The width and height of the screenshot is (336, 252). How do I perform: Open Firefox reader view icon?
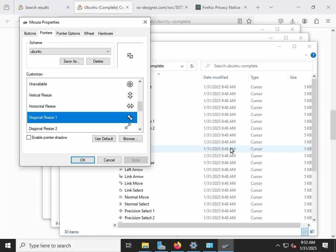point(240,21)
